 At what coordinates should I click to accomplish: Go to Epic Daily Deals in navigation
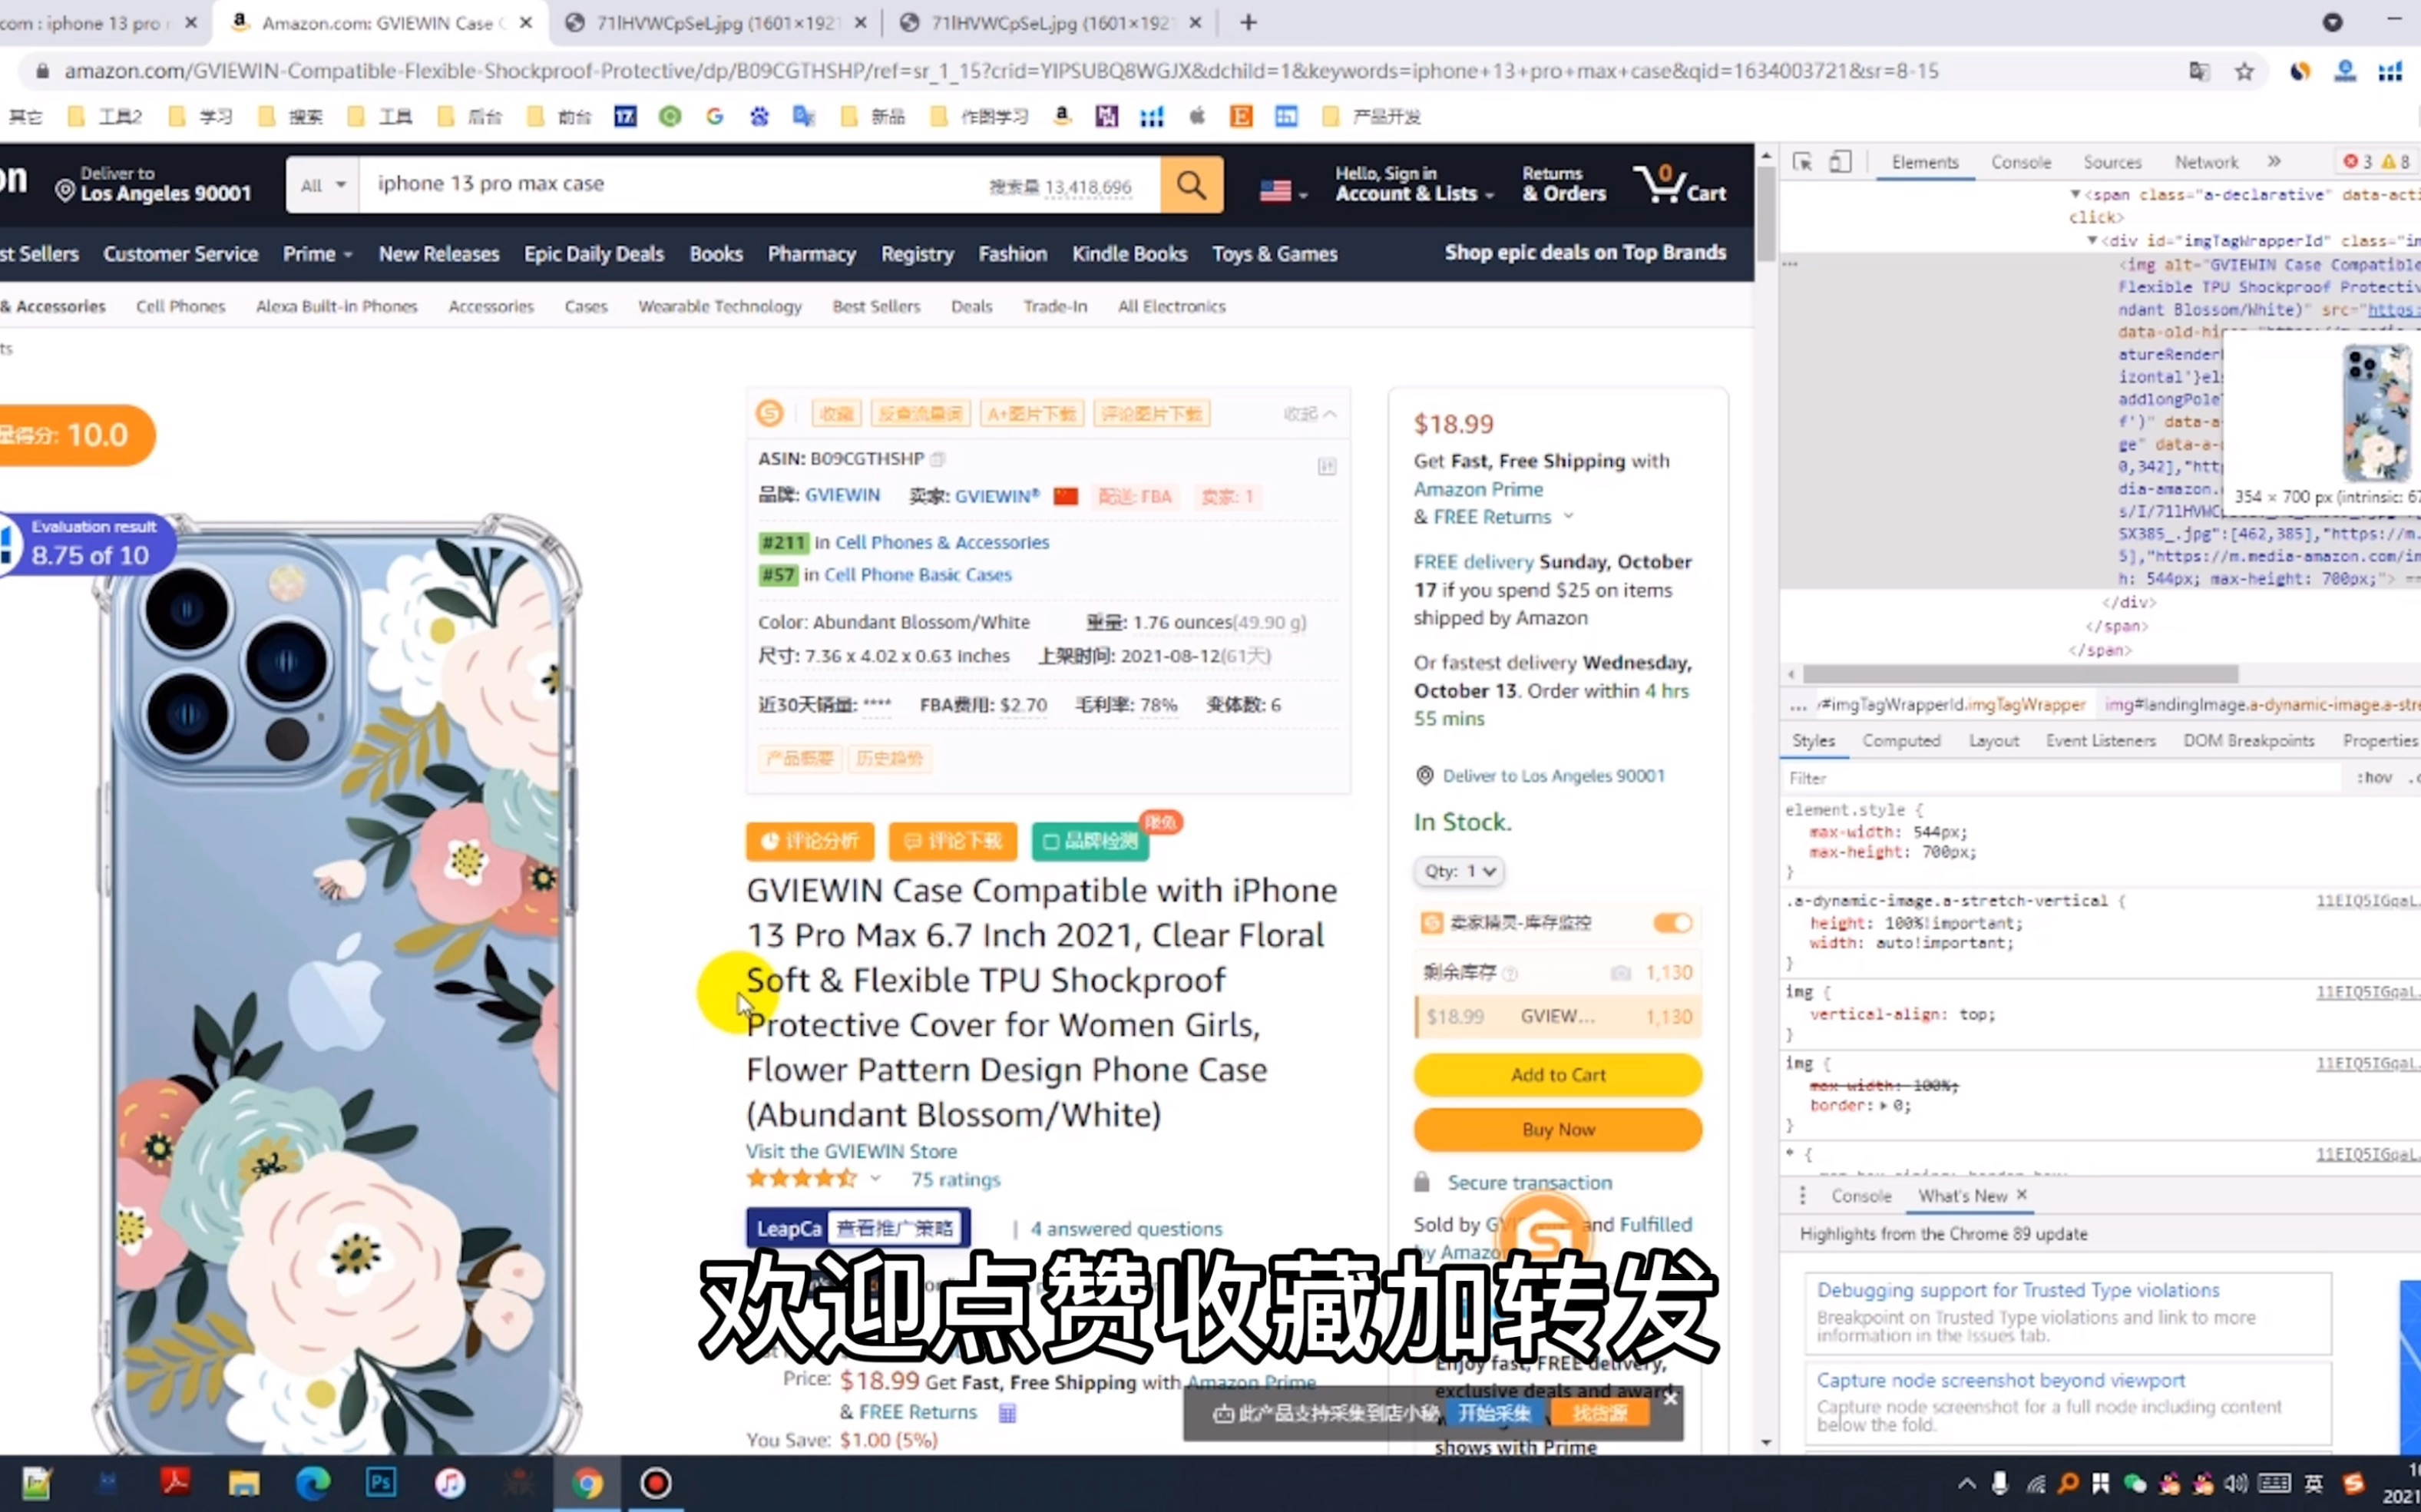[x=594, y=254]
